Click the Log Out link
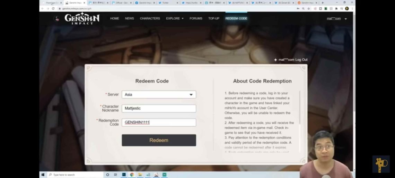Viewport: 395px width, 178px height. pyautogui.click(x=301, y=60)
